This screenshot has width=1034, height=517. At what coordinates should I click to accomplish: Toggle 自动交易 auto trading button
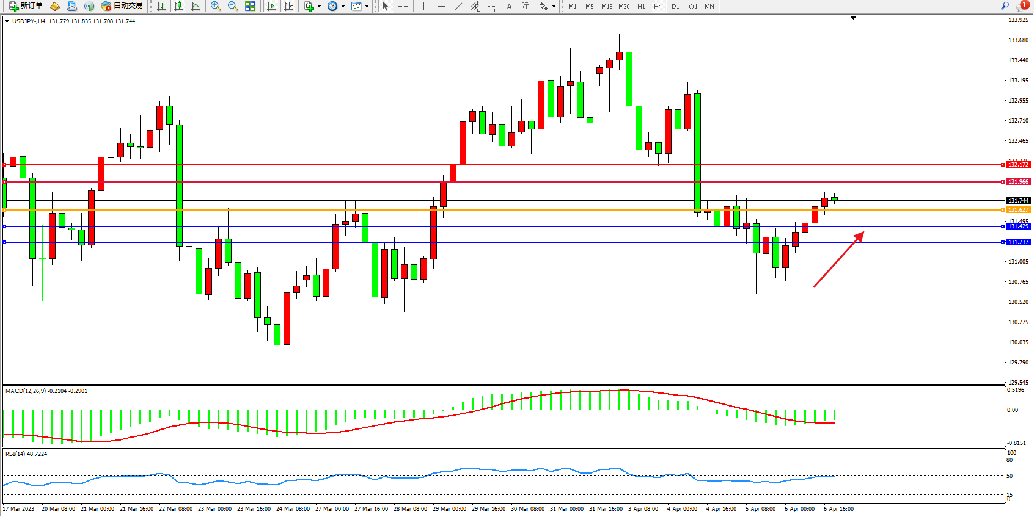(122, 6)
